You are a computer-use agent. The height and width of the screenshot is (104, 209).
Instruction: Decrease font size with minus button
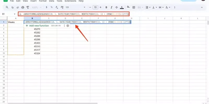coord(90,7)
